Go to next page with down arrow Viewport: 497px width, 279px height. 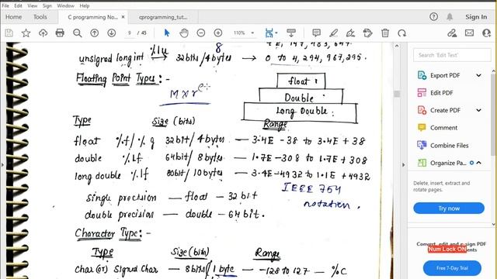pyautogui.click(x=111, y=33)
